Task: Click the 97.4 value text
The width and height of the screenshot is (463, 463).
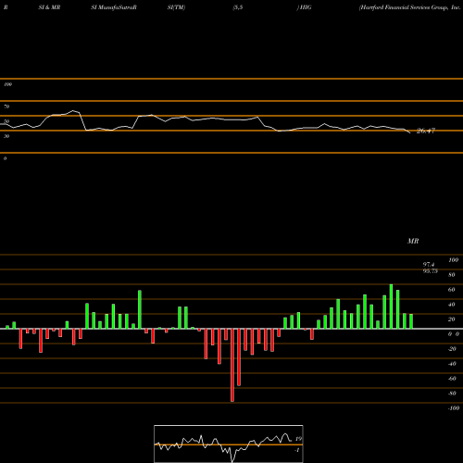Action: click(429, 265)
